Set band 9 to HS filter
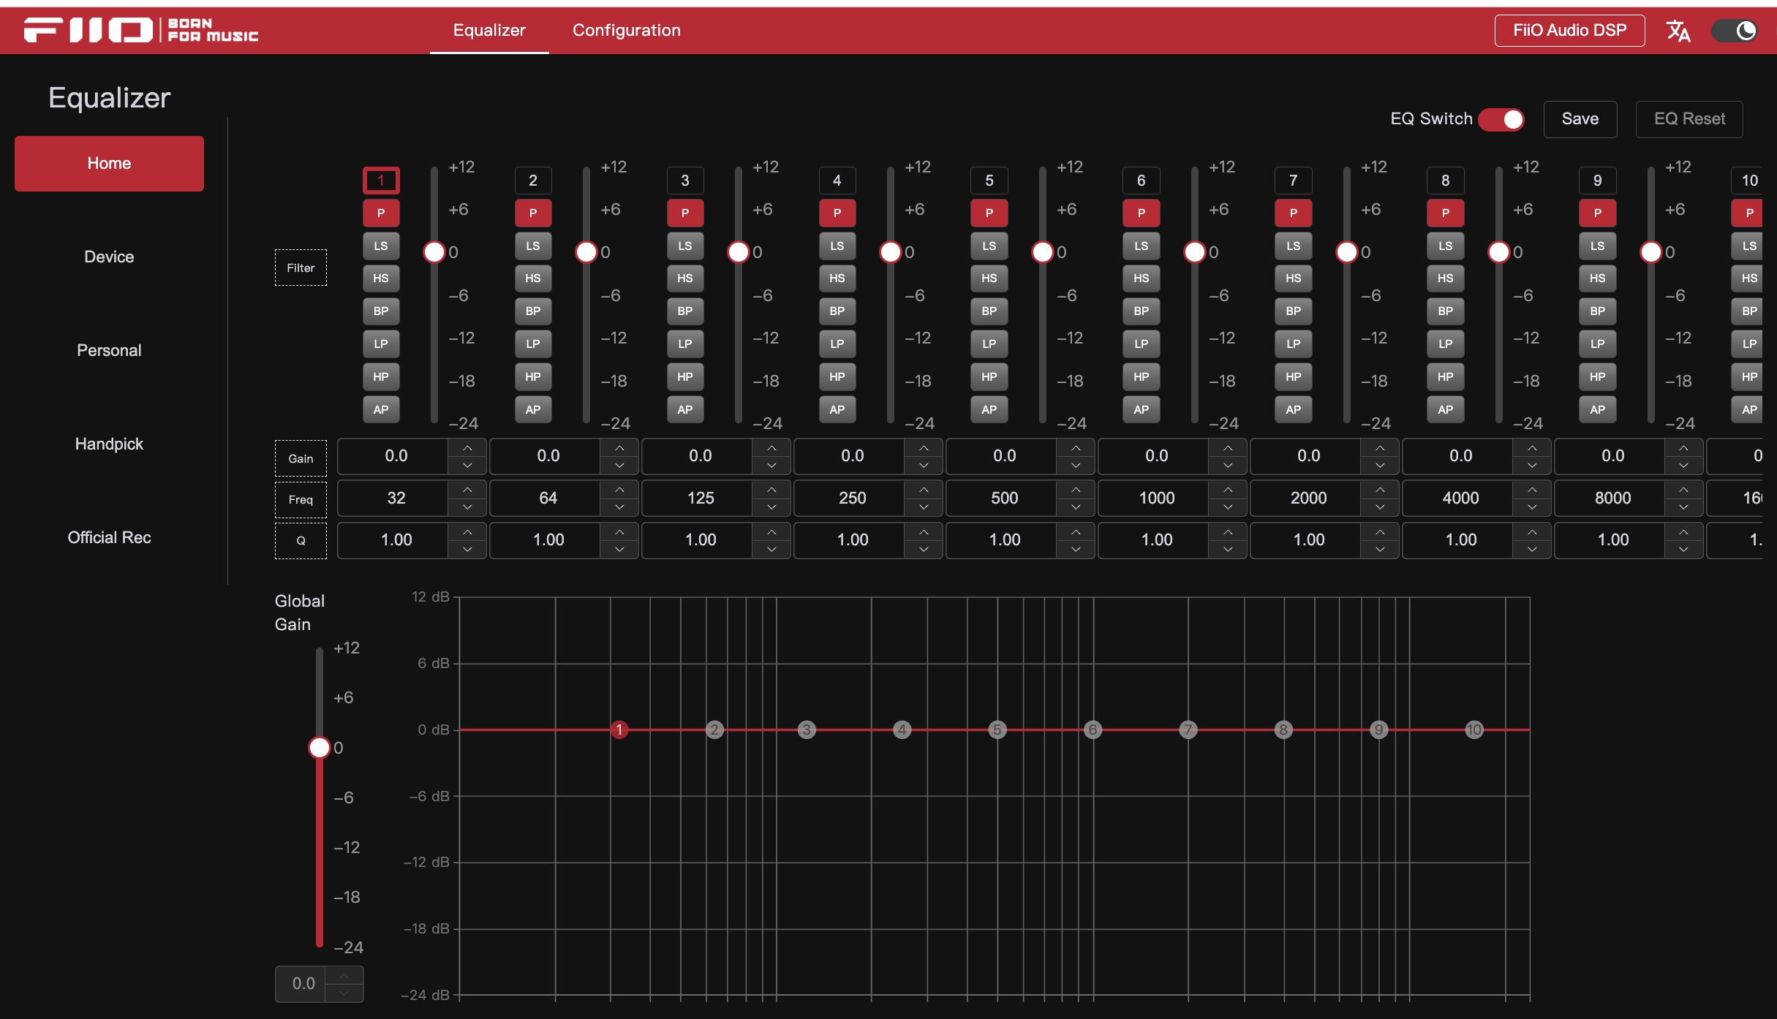Screen dimensions: 1777x1019 (1598, 279)
